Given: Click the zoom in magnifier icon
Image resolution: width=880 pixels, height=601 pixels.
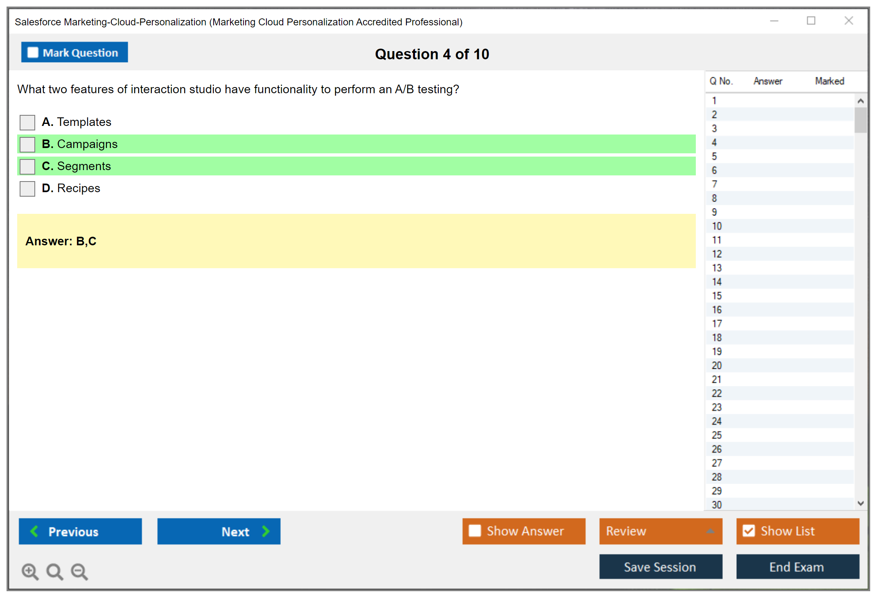Looking at the screenshot, I should 30,571.
